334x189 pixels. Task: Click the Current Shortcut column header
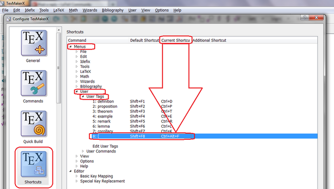coord(175,40)
